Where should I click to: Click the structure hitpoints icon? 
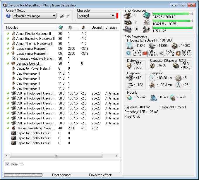point(174,46)
